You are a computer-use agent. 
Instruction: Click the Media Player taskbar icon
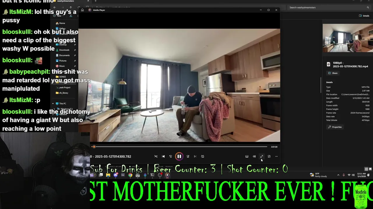coord(167,175)
